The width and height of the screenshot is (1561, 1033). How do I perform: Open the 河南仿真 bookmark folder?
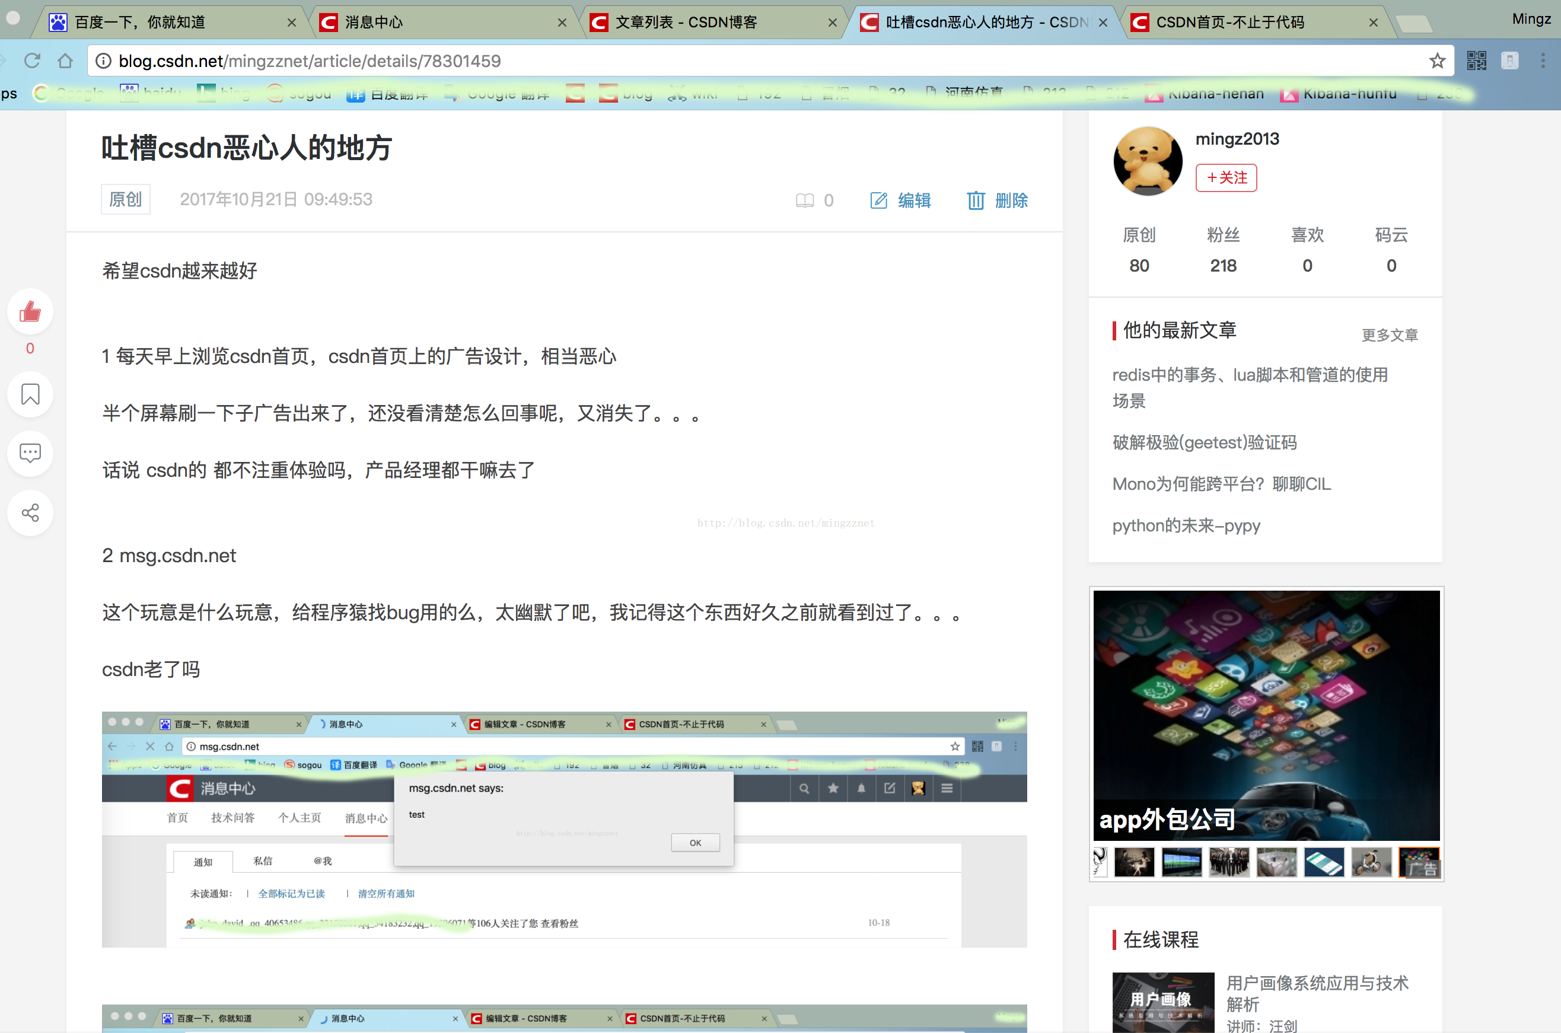pyautogui.click(x=965, y=94)
